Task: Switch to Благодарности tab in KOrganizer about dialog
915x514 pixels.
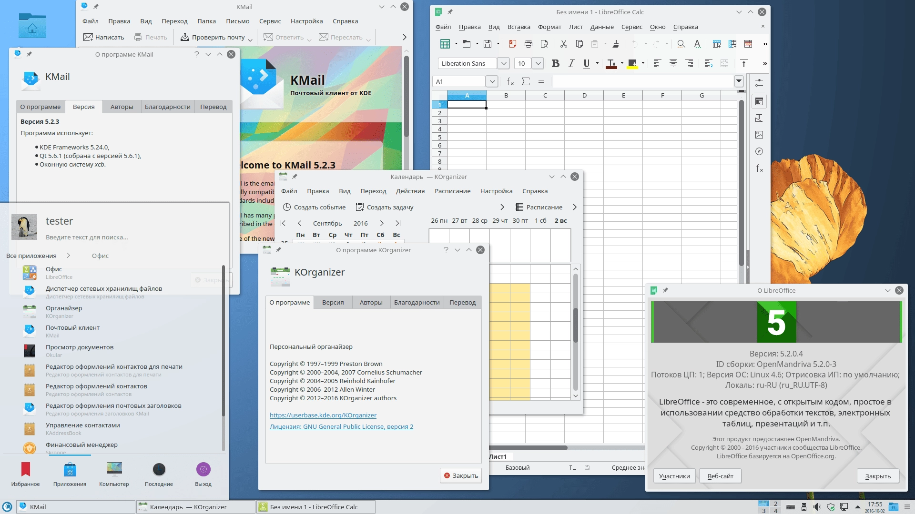Action: 417,302
